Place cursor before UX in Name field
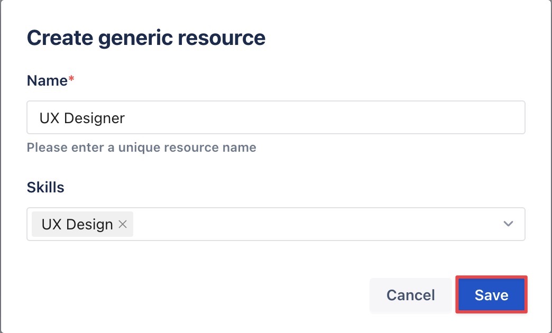The height and width of the screenshot is (333, 552). coord(40,117)
